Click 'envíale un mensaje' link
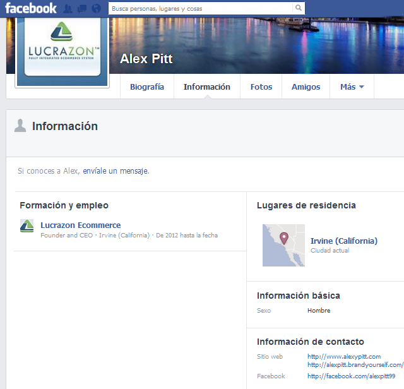404x389 pixels. (116, 171)
